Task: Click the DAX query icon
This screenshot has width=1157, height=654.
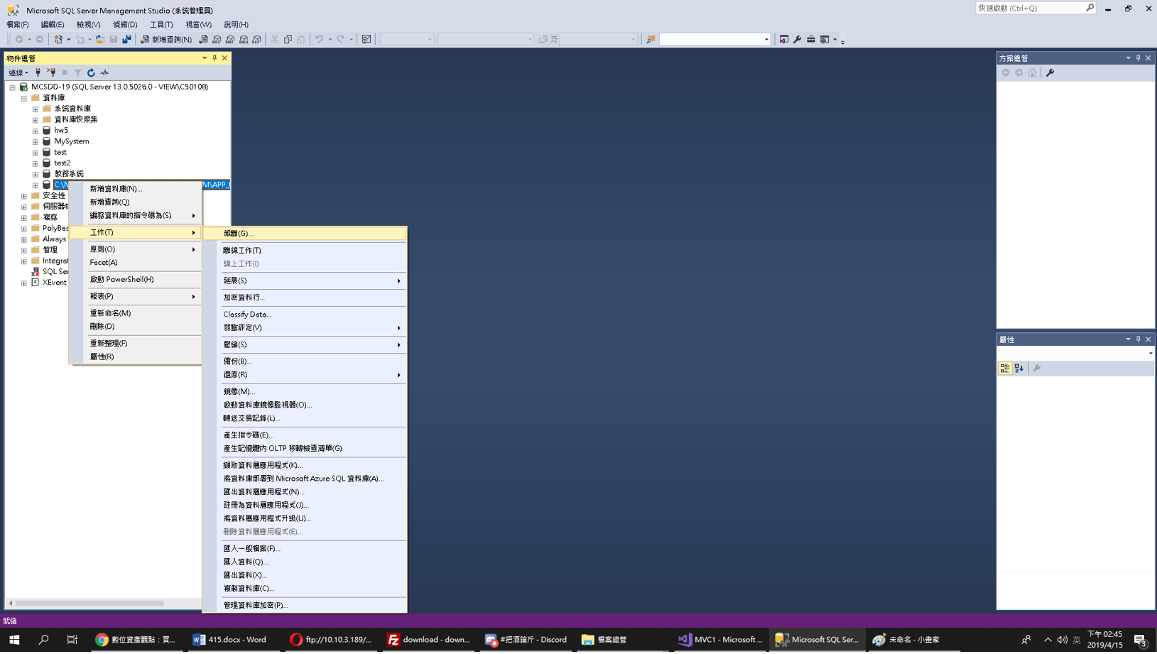Action: [256, 40]
